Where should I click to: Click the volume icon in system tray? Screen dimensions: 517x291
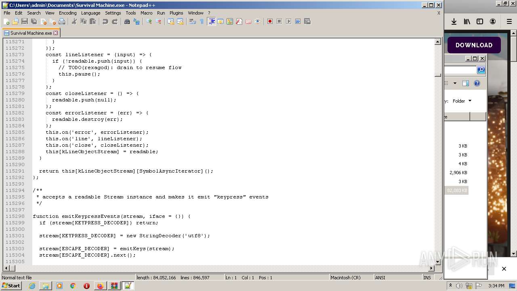(x=459, y=286)
